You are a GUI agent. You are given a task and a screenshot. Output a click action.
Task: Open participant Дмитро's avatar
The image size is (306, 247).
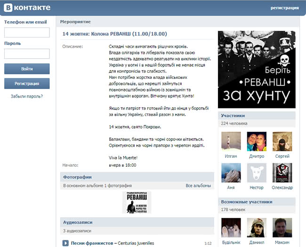click(257, 141)
